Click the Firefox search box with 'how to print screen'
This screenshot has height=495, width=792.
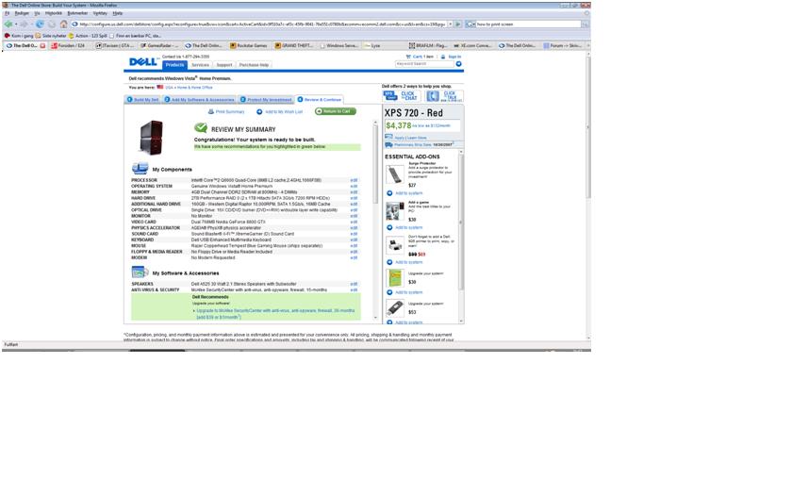pos(528,24)
